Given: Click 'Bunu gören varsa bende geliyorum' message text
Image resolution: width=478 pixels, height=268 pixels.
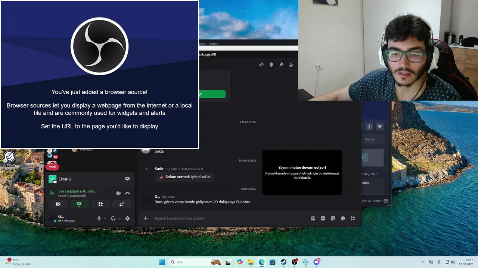Looking at the screenshot, I should [202, 202].
